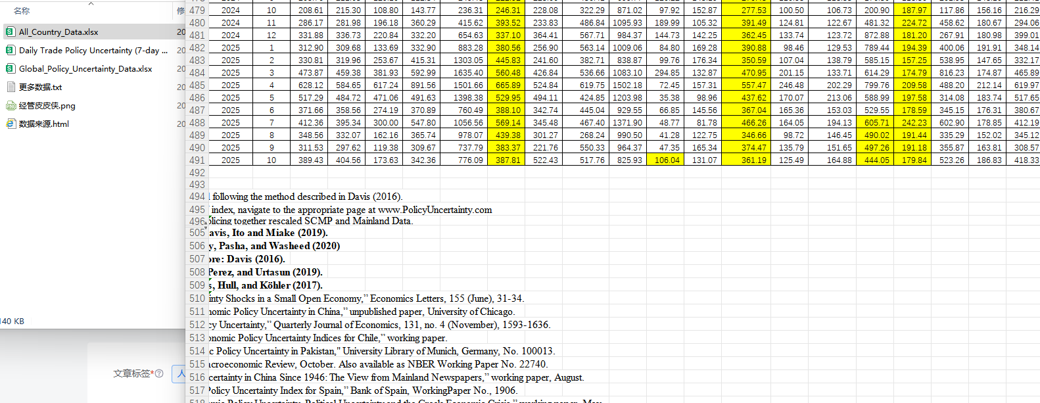The image size is (1040, 403).
Task: Click the 40 KB size label
Action: click(x=12, y=321)
